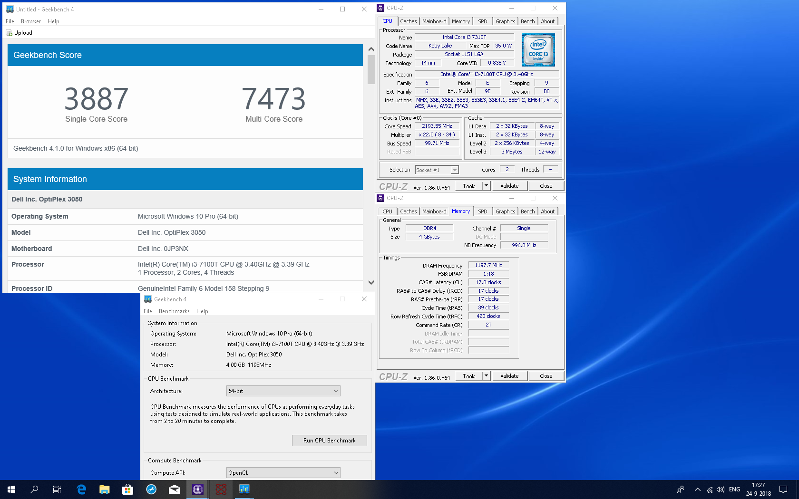Viewport: 799px width, 499px height.
Task: Click the 7473 multi-core score
Action: coord(274,99)
